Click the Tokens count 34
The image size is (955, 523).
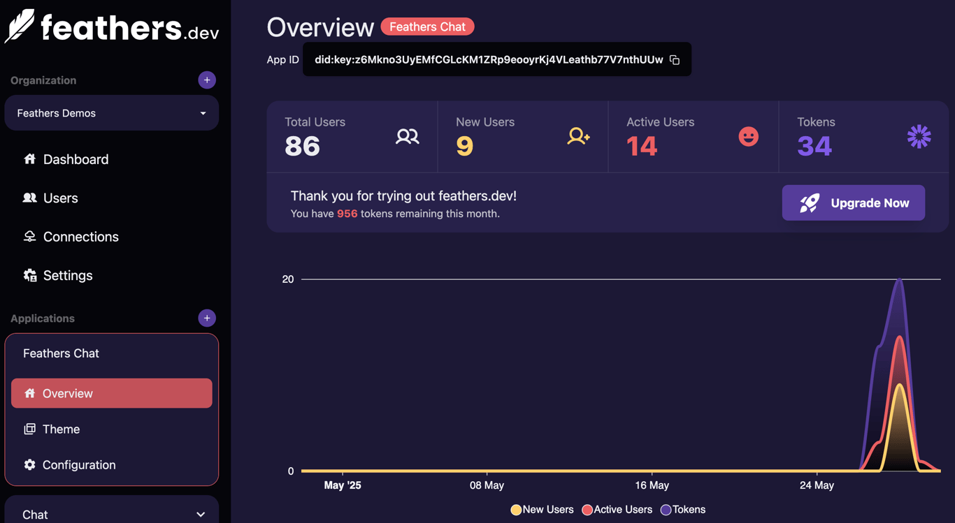(814, 146)
